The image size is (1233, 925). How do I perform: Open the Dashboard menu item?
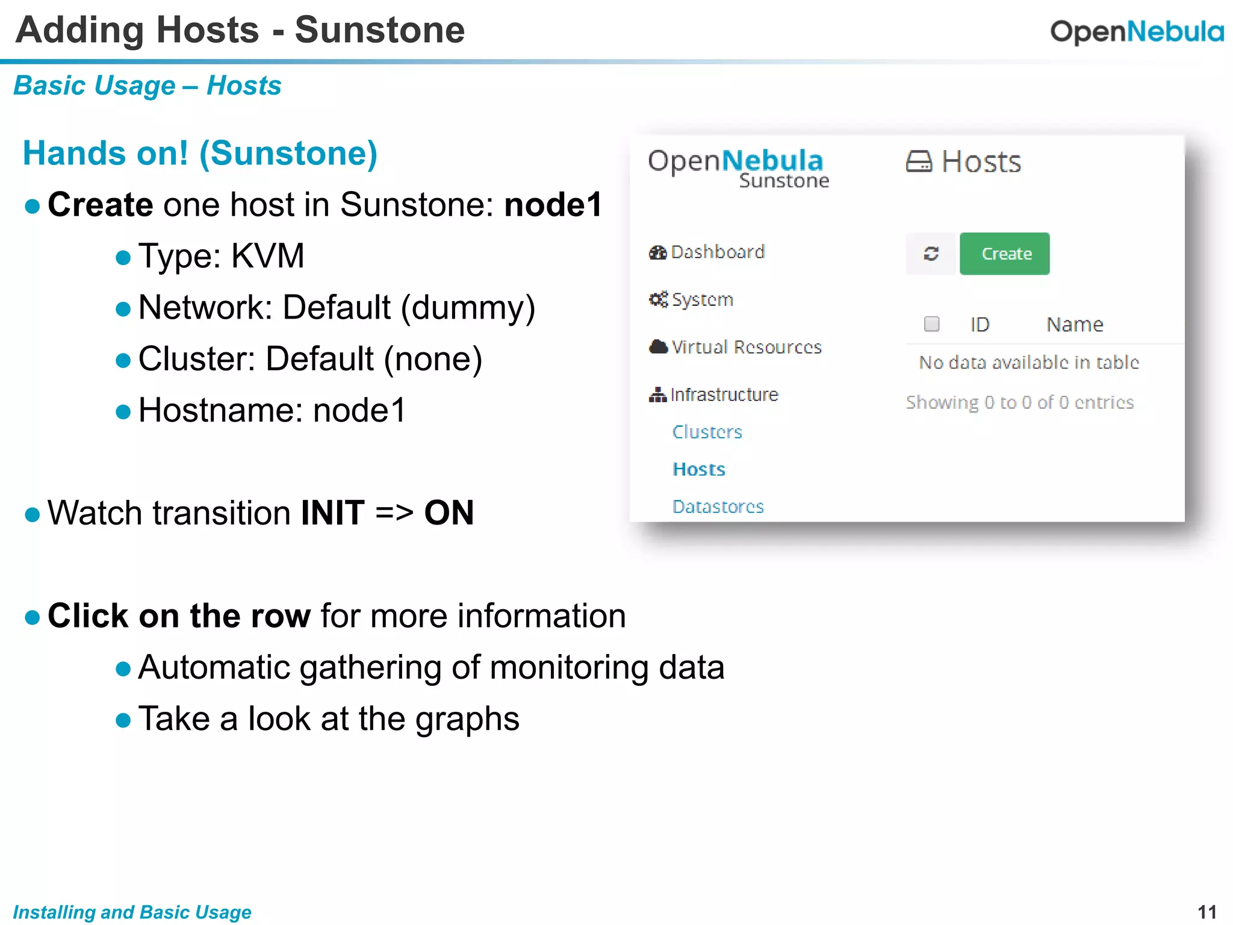707,252
